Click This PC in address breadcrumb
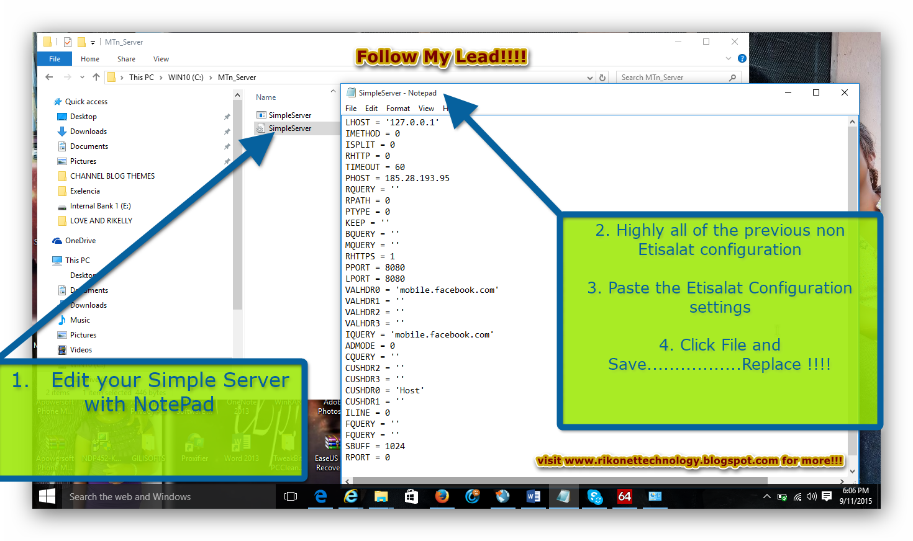This screenshot has height=541, width=913. [142, 78]
